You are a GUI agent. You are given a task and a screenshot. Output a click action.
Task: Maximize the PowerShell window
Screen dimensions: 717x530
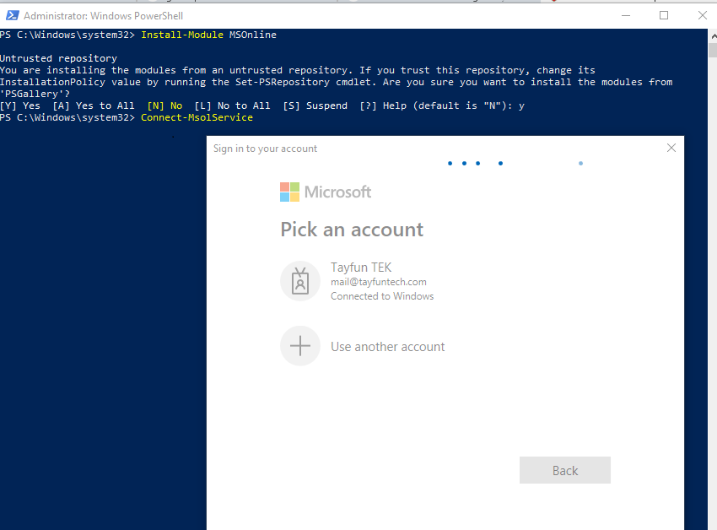click(664, 15)
